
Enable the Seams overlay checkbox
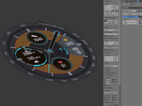pos(105,85)
